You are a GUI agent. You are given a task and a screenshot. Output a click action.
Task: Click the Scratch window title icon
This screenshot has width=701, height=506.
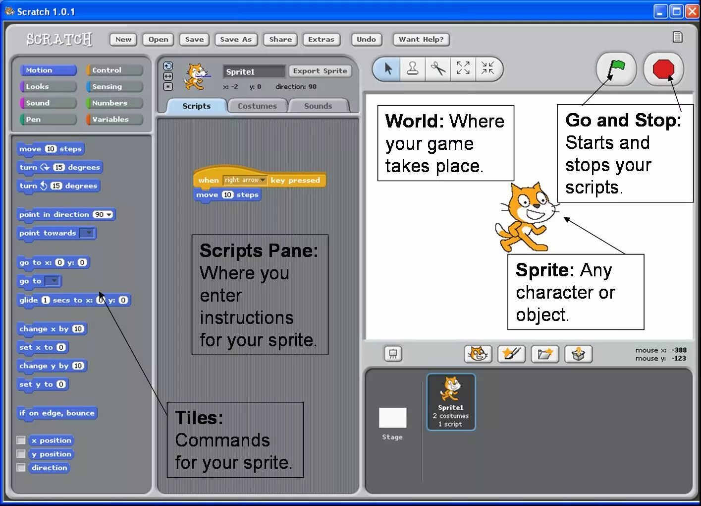[x=9, y=11]
